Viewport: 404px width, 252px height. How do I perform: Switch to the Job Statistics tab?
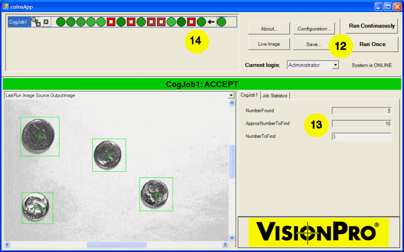point(275,95)
